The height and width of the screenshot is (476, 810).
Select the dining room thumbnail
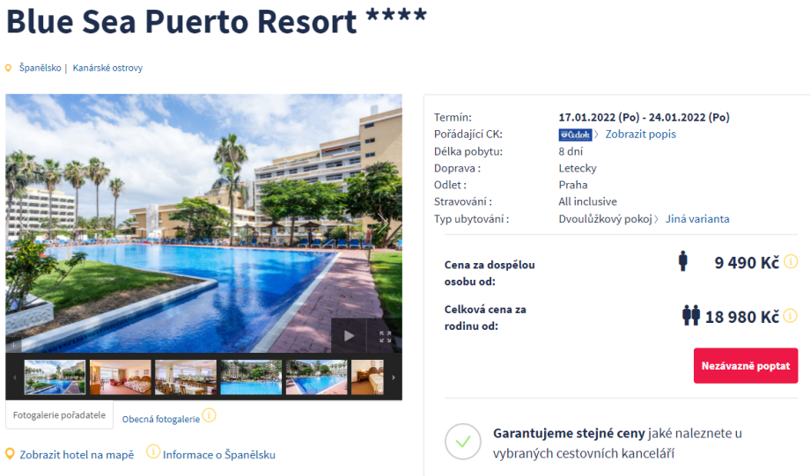[186, 377]
